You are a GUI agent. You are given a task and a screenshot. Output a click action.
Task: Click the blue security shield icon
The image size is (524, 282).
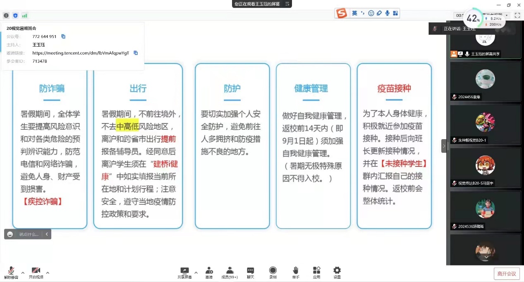click(x=15, y=16)
